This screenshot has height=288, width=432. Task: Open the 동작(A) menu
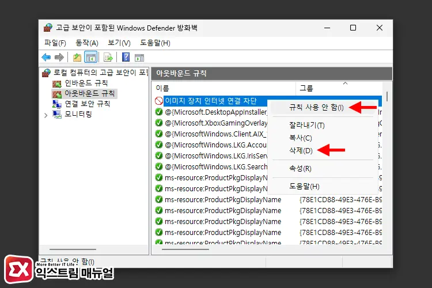coord(87,43)
